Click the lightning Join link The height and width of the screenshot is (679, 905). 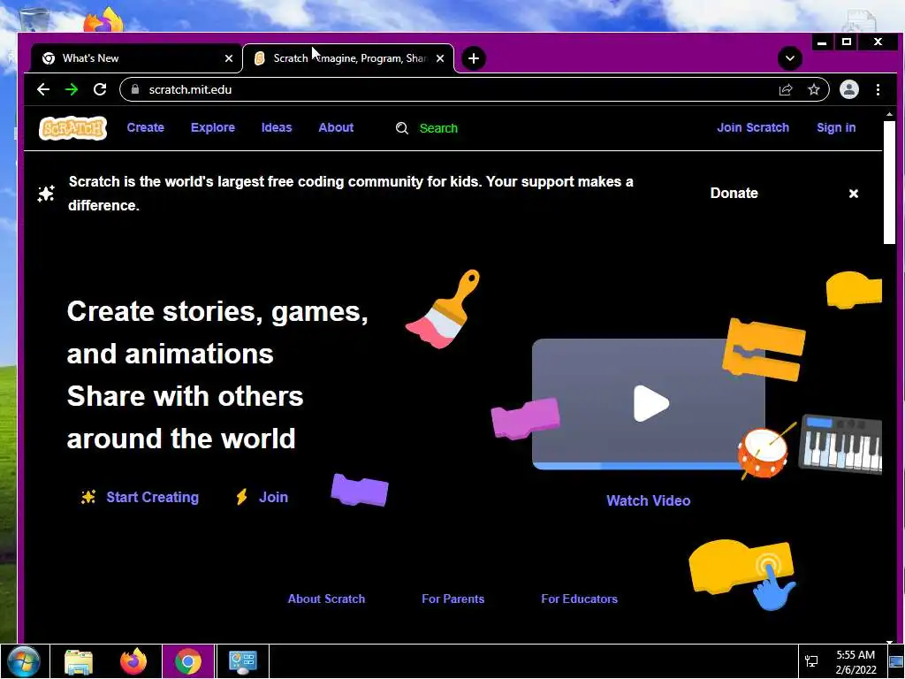tap(273, 497)
